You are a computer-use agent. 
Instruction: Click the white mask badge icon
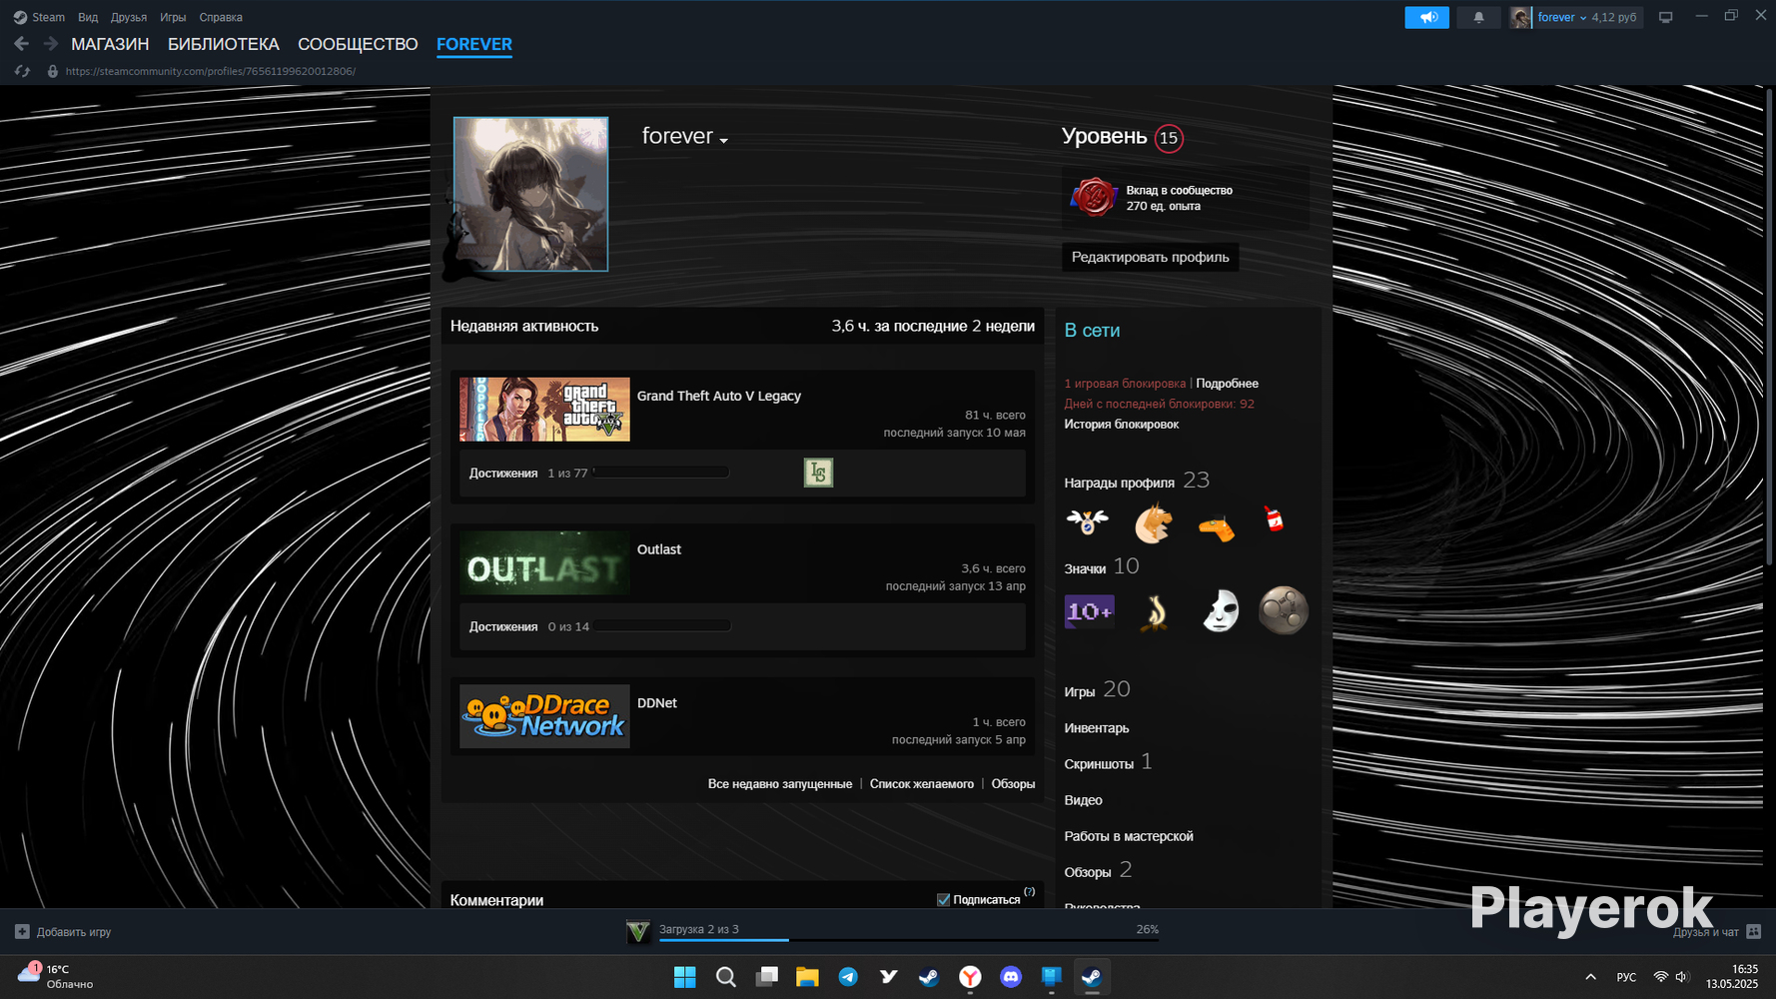(x=1220, y=610)
